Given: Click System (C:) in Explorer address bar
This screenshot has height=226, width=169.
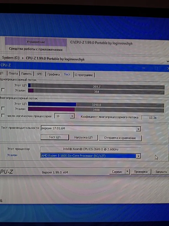Looking at the screenshot, I should tap(11, 58).
